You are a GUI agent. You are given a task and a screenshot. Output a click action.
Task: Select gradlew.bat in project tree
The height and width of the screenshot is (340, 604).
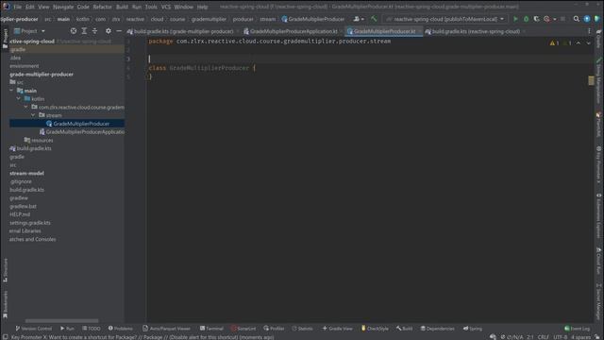23,206
